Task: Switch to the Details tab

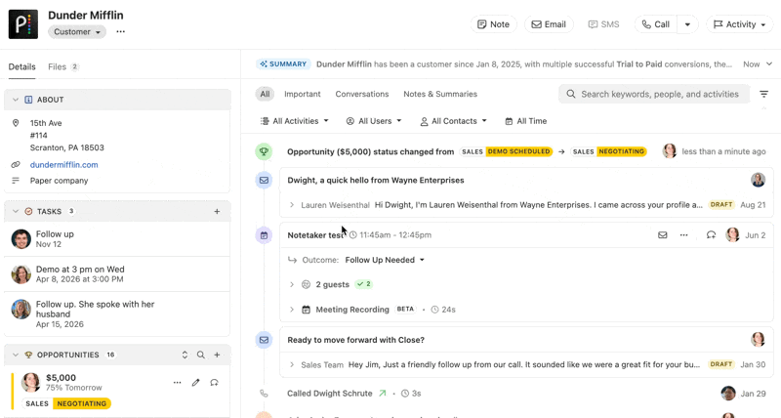Action: [x=21, y=66]
